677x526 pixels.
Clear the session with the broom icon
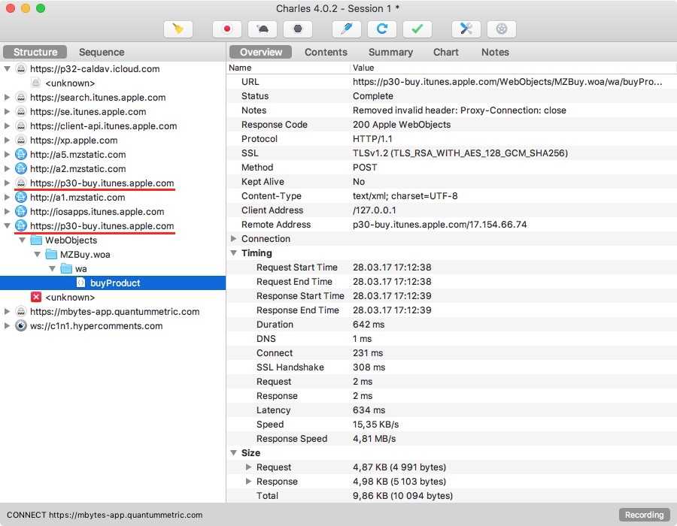pyautogui.click(x=178, y=29)
